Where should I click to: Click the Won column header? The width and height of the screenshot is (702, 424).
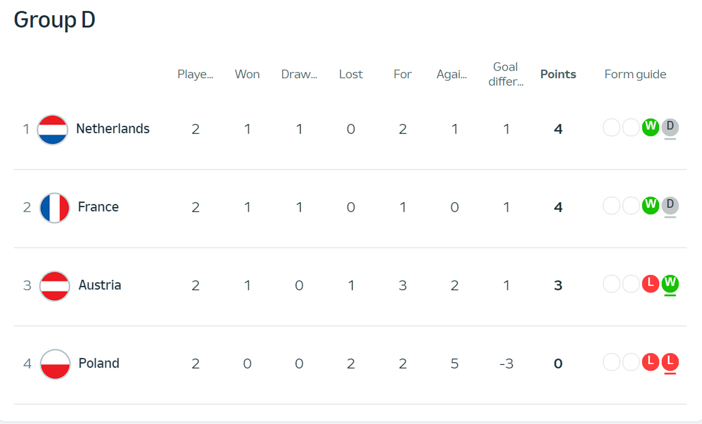[247, 74]
